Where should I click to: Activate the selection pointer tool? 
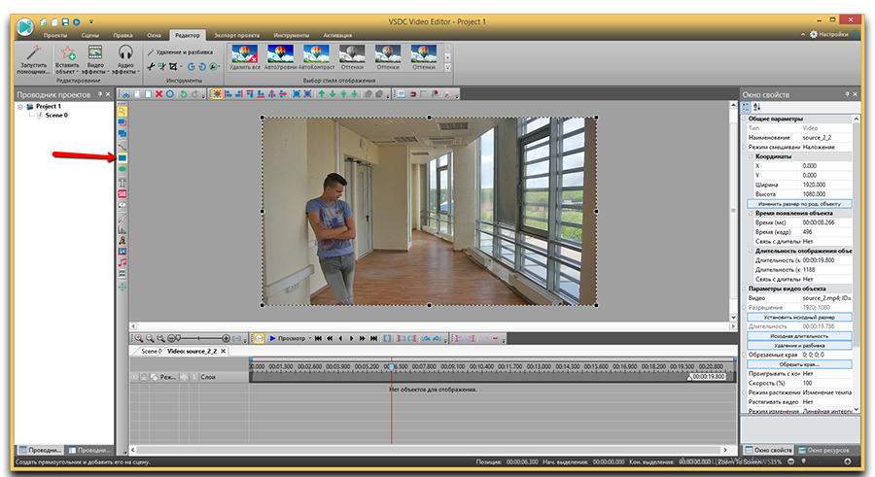pyautogui.click(x=122, y=111)
